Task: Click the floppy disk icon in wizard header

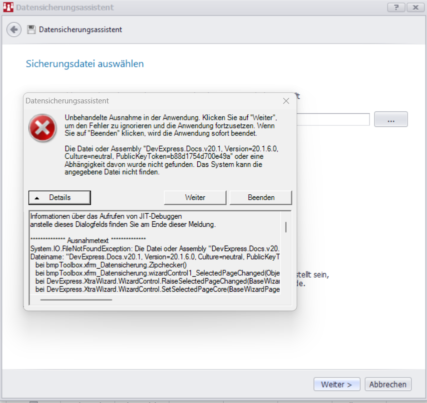Action: pos(31,29)
